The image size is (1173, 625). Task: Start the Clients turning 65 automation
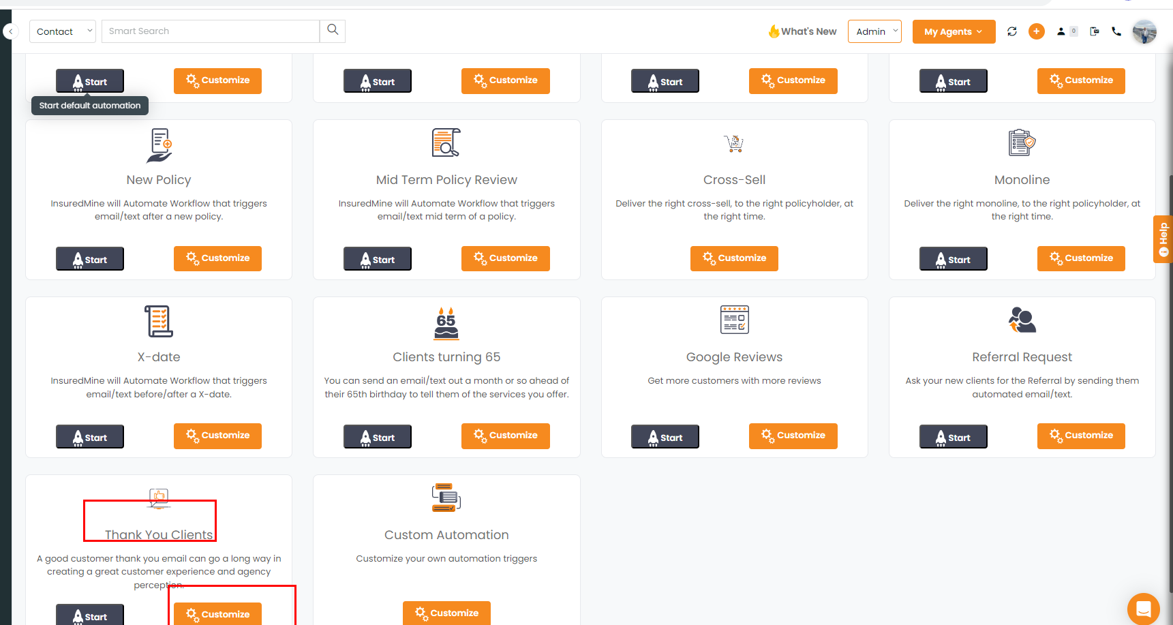click(378, 437)
